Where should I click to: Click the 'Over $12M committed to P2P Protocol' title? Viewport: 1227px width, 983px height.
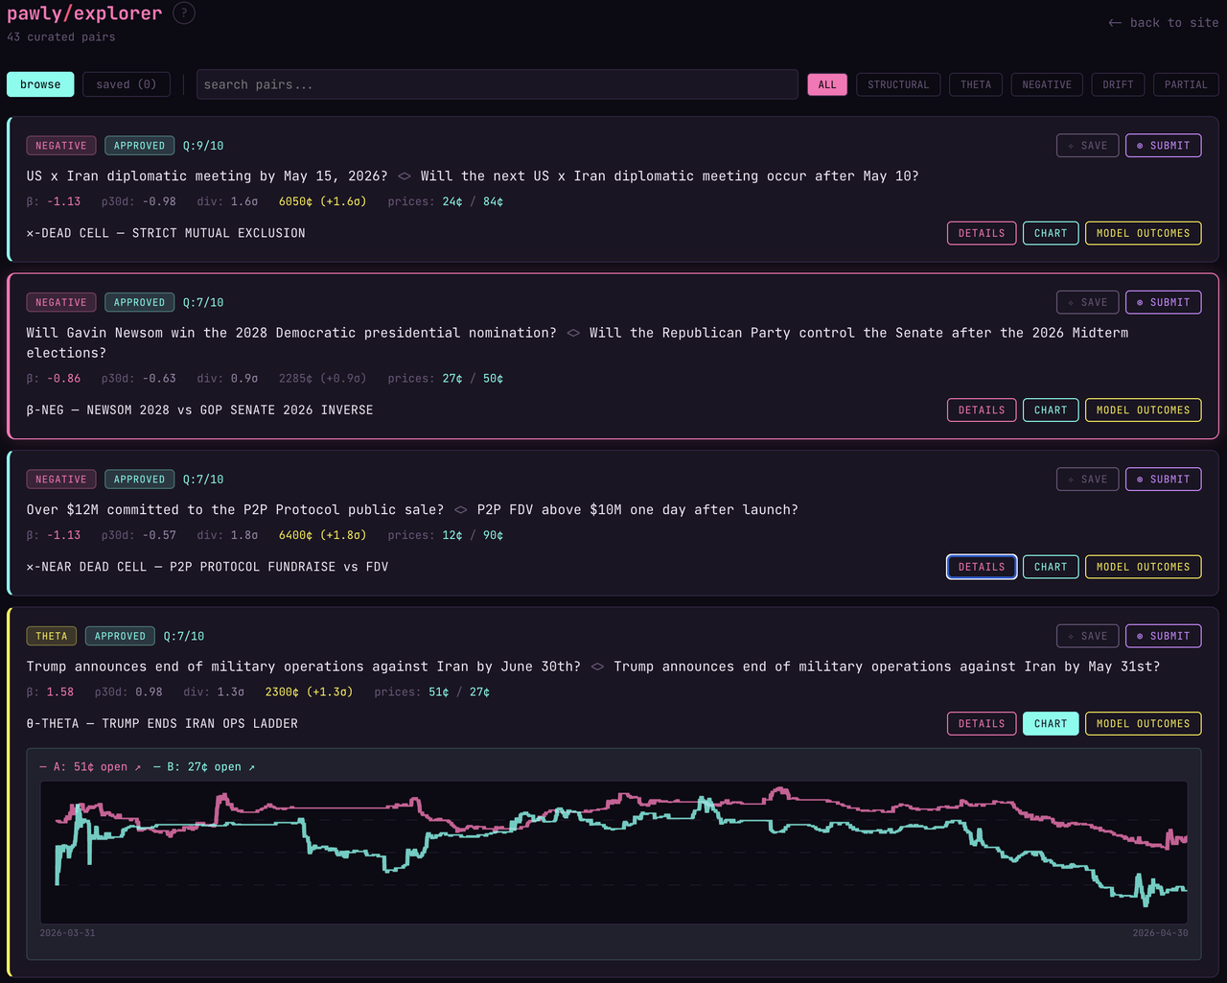pos(235,509)
